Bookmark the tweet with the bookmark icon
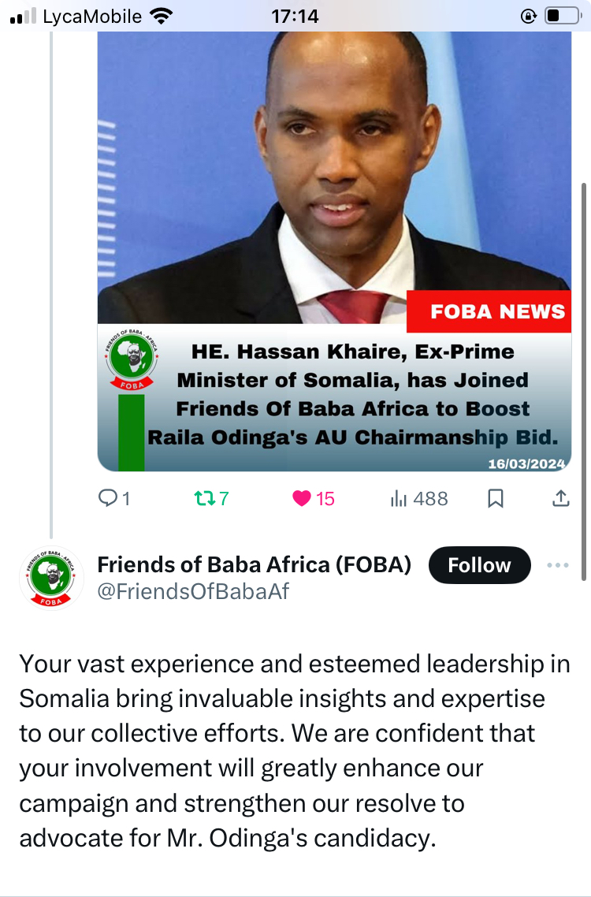Viewport: 591px width, 897px height. point(496,498)
